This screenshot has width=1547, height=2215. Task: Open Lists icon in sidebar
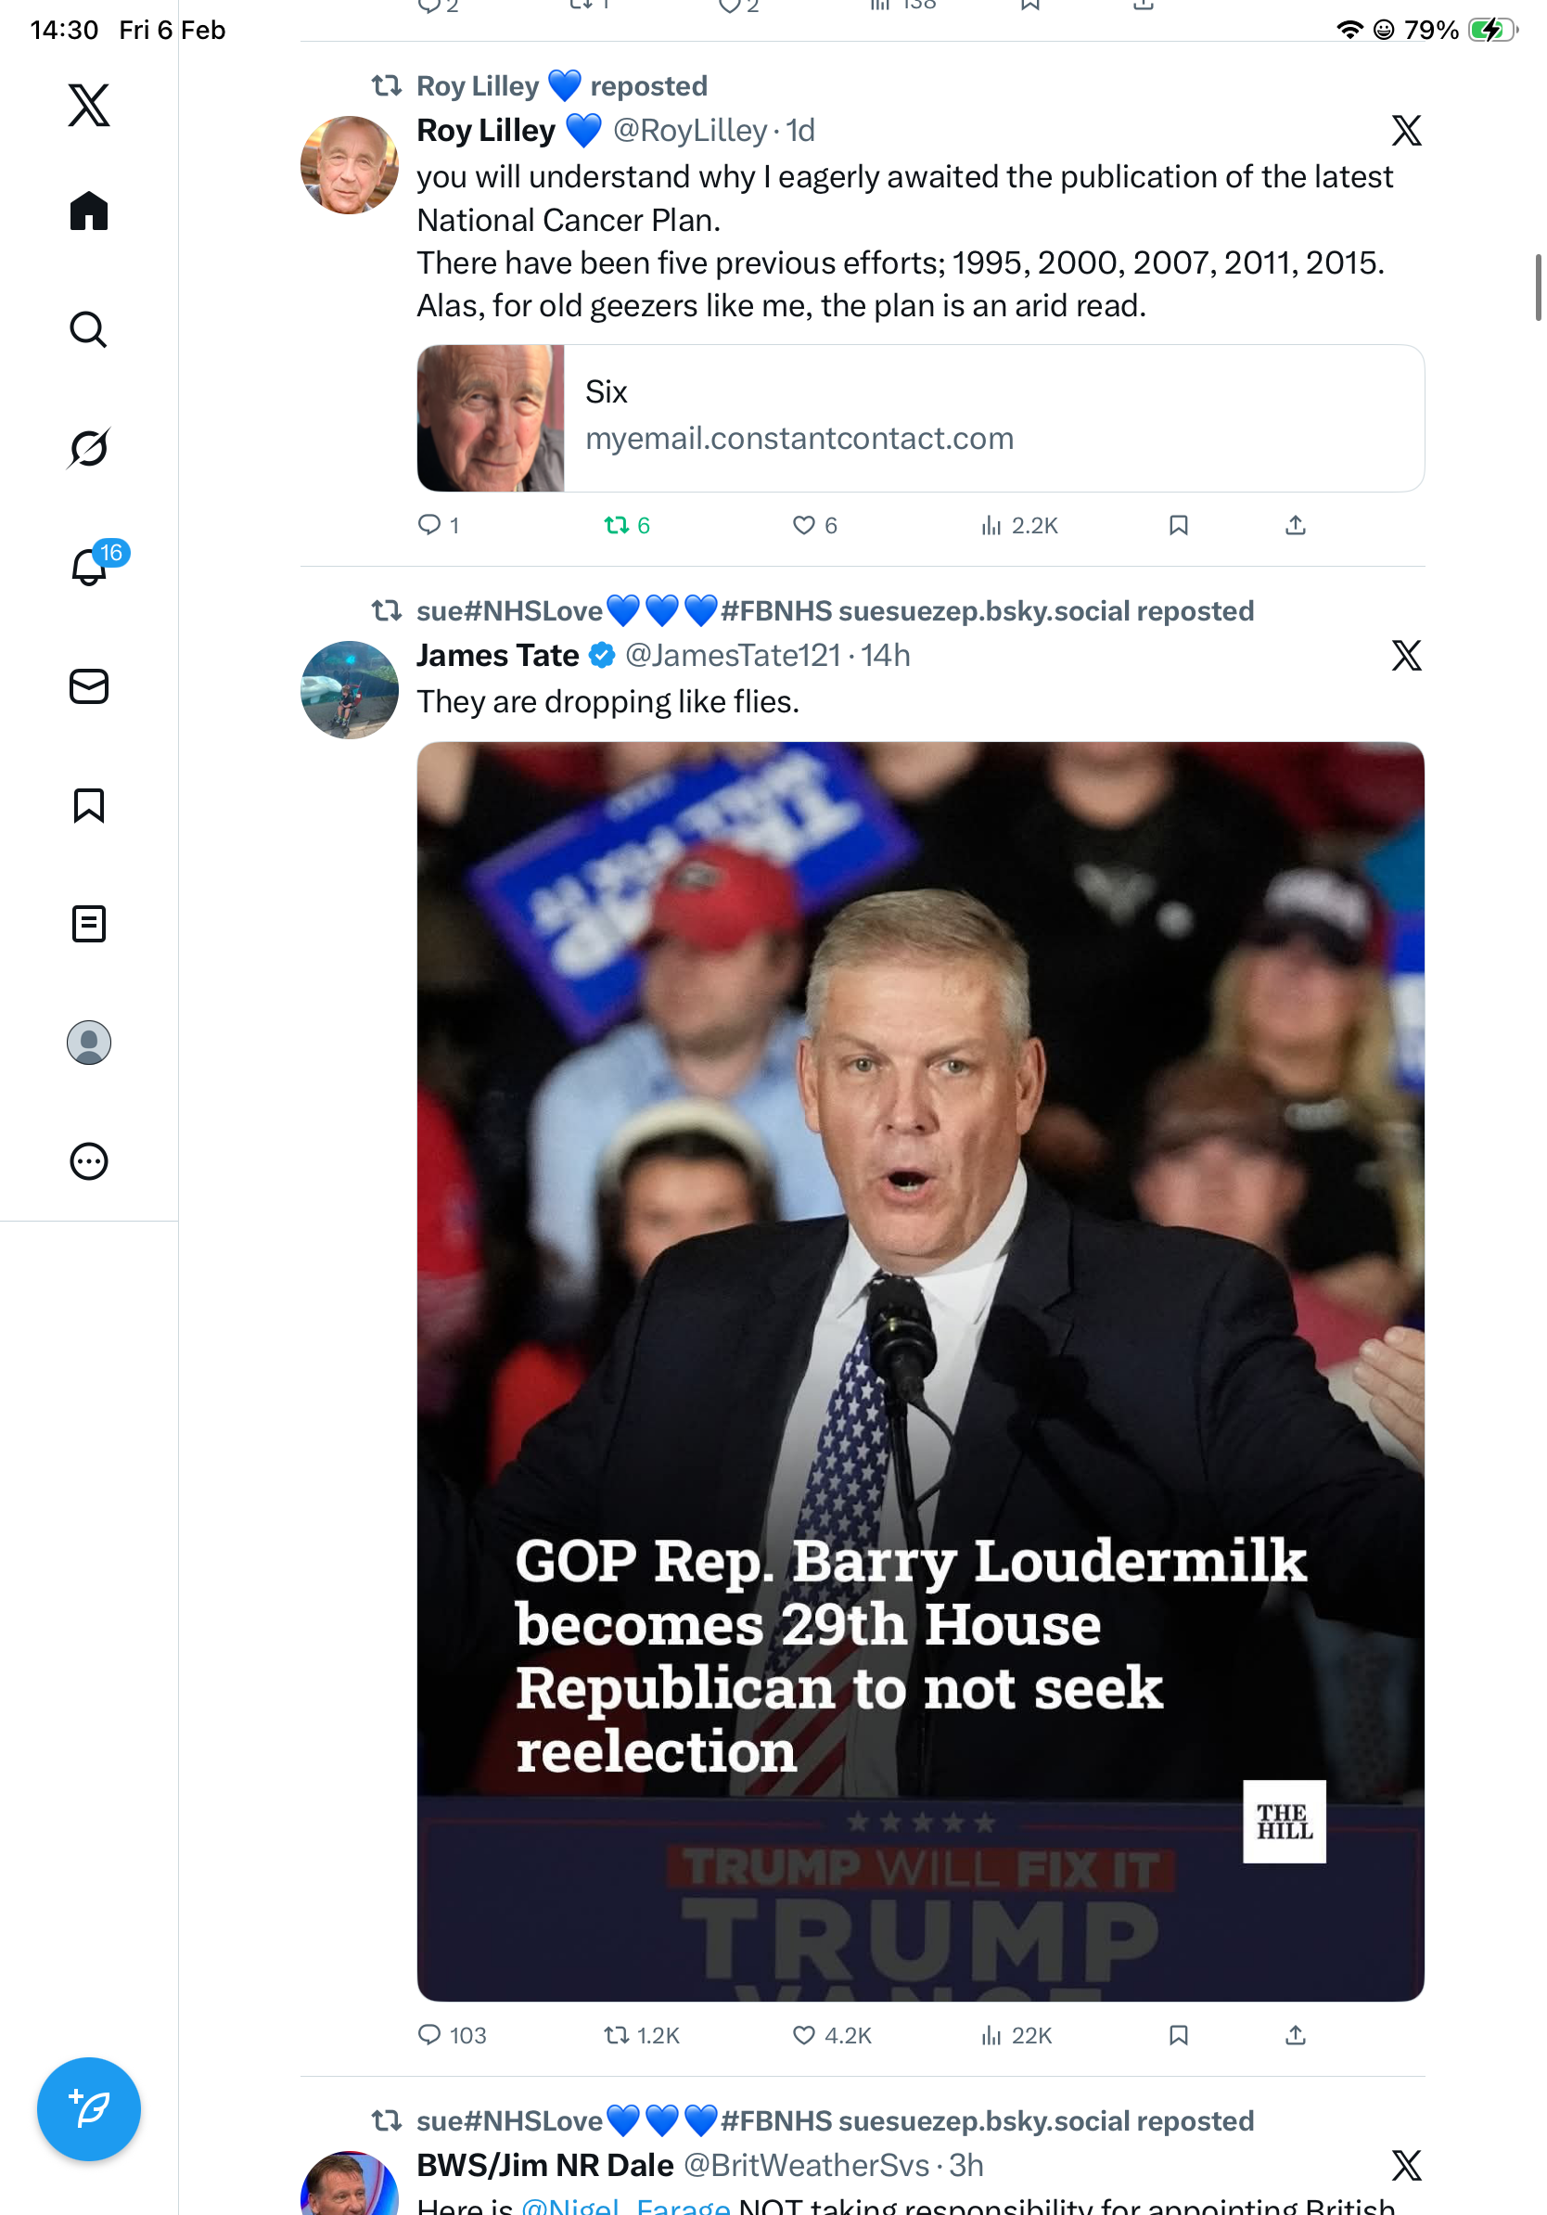pyautogui.click(x=89, y=923)
